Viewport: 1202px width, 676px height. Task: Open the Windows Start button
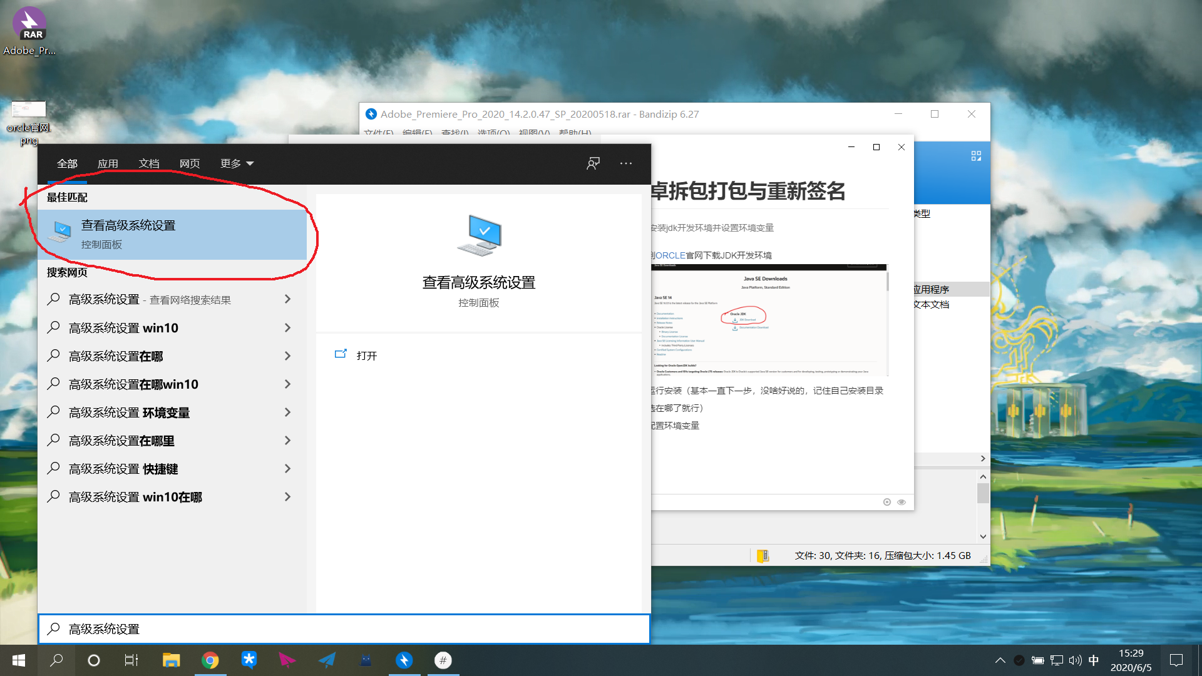coord(19,660)
